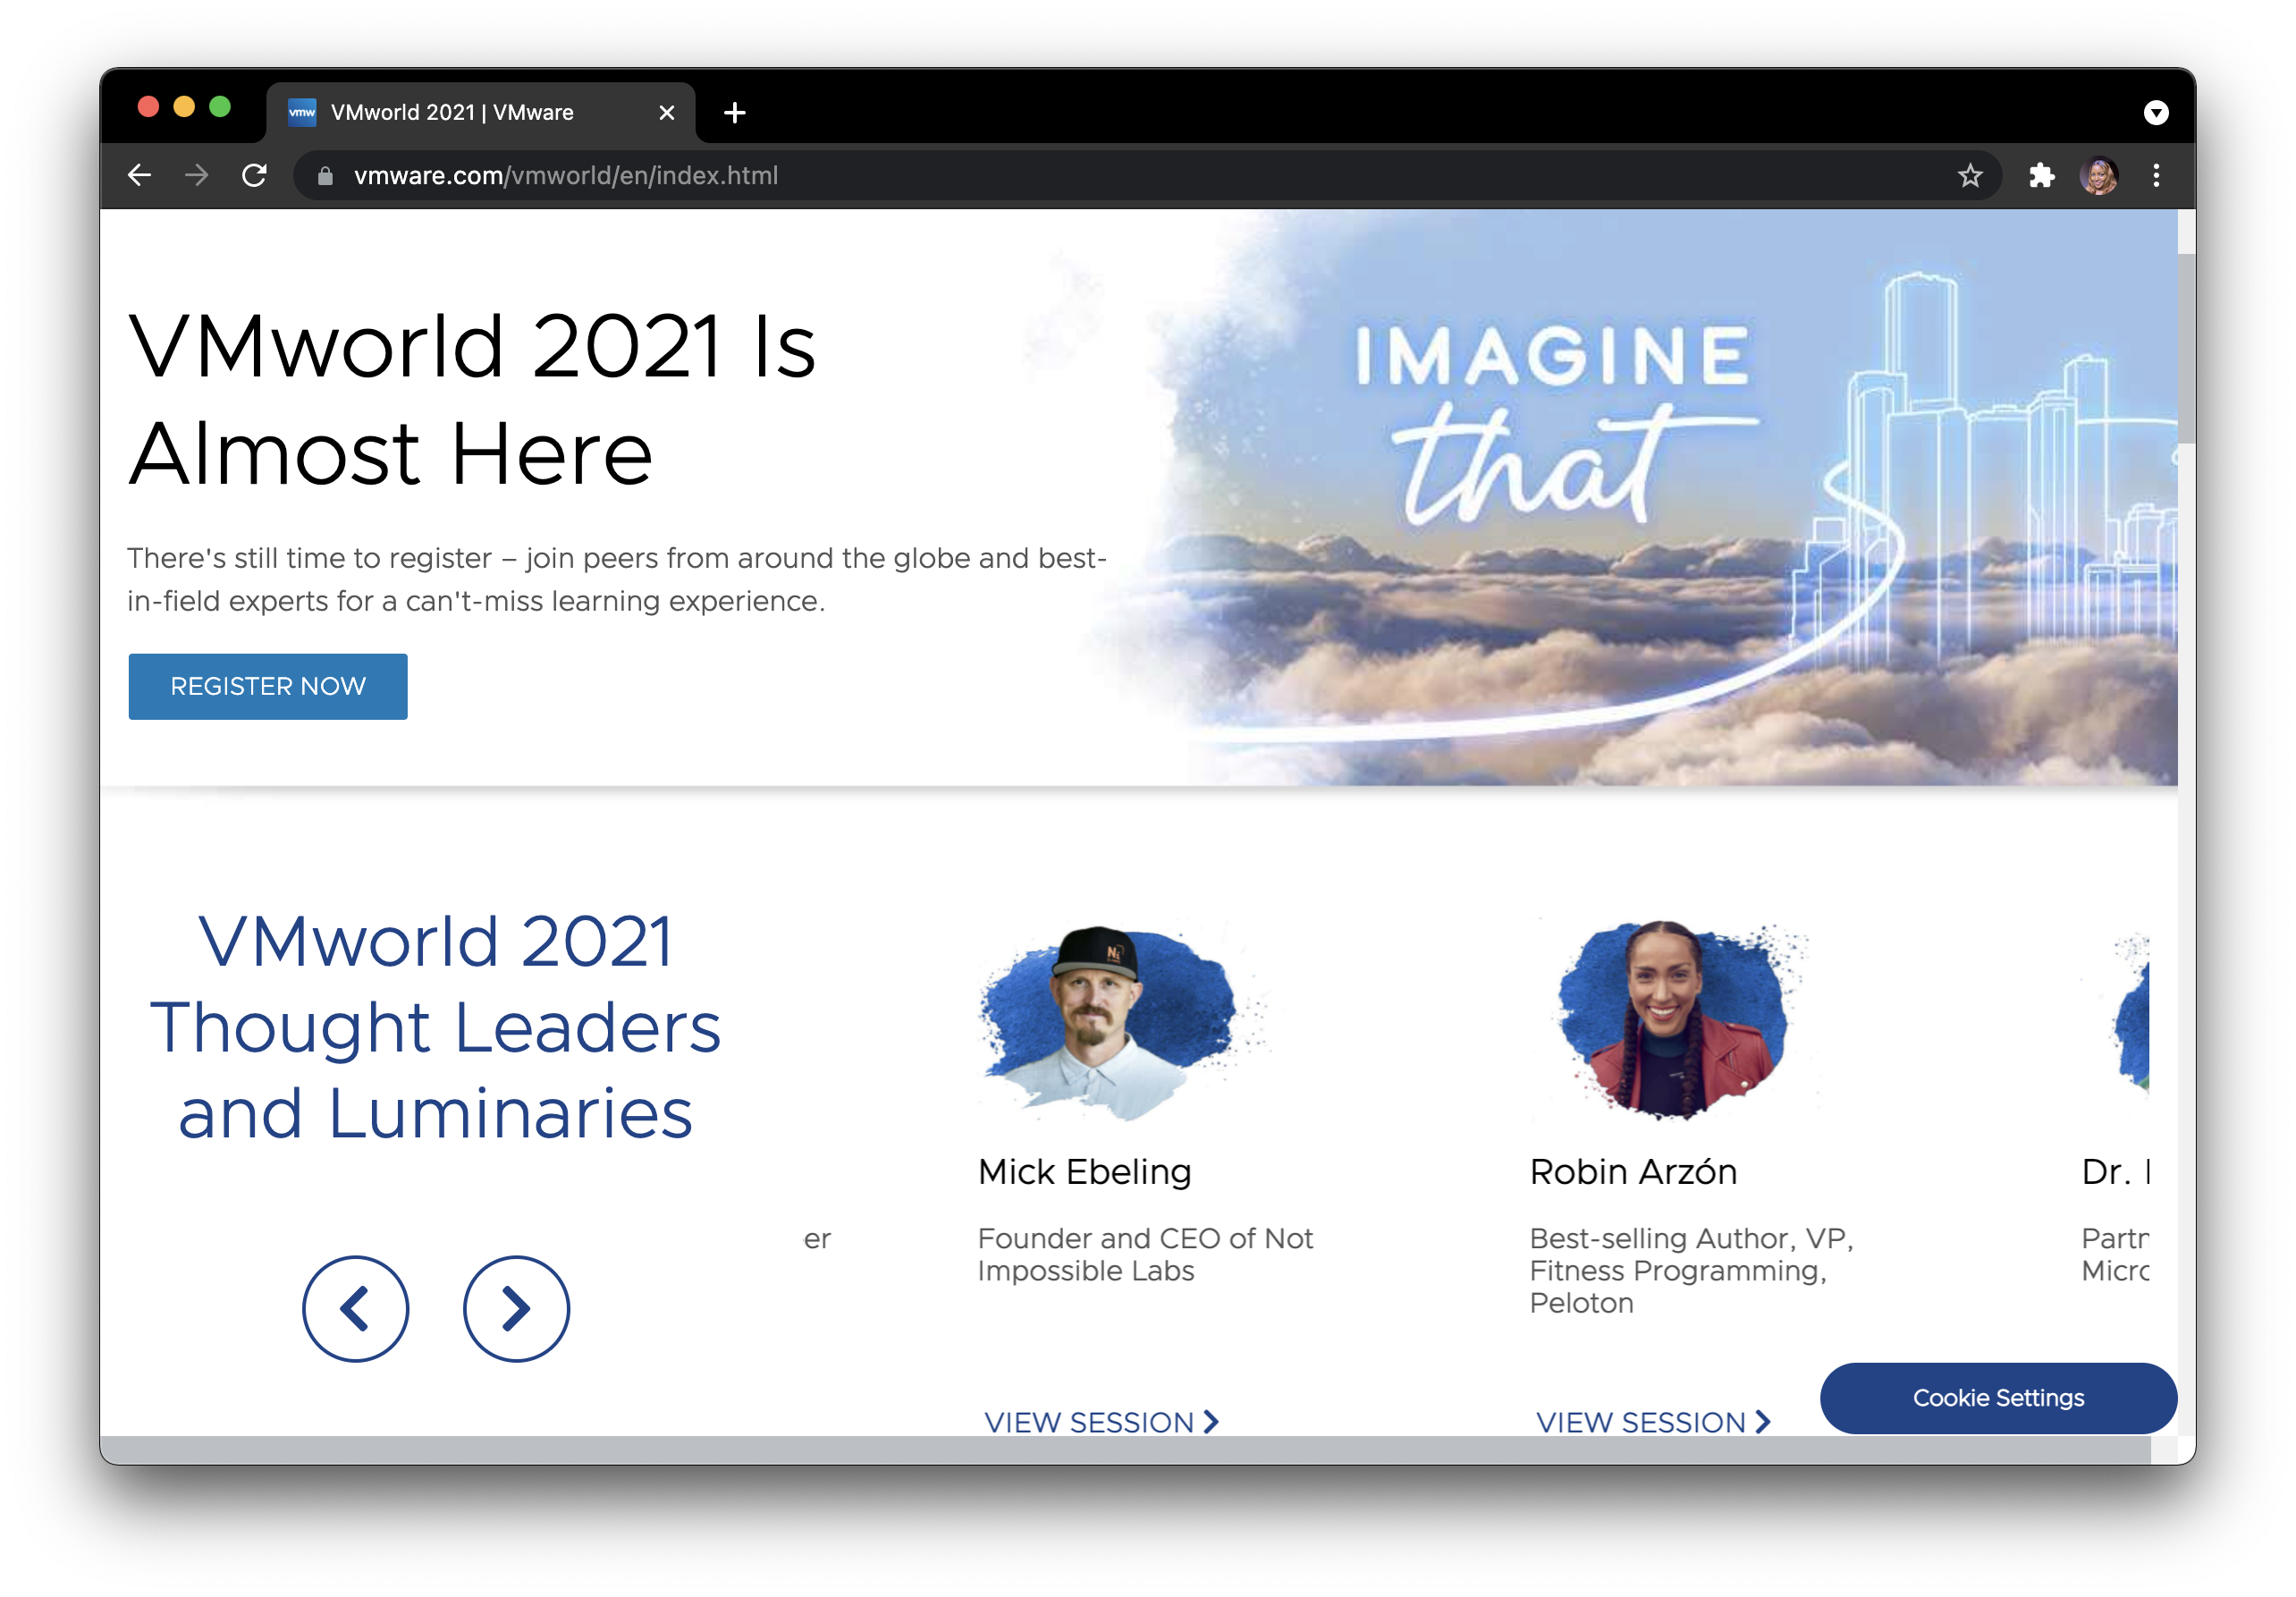Click the browser forward arrow
The width and height of the screenshot is (2296, 1597).
[x=197, y=176]
